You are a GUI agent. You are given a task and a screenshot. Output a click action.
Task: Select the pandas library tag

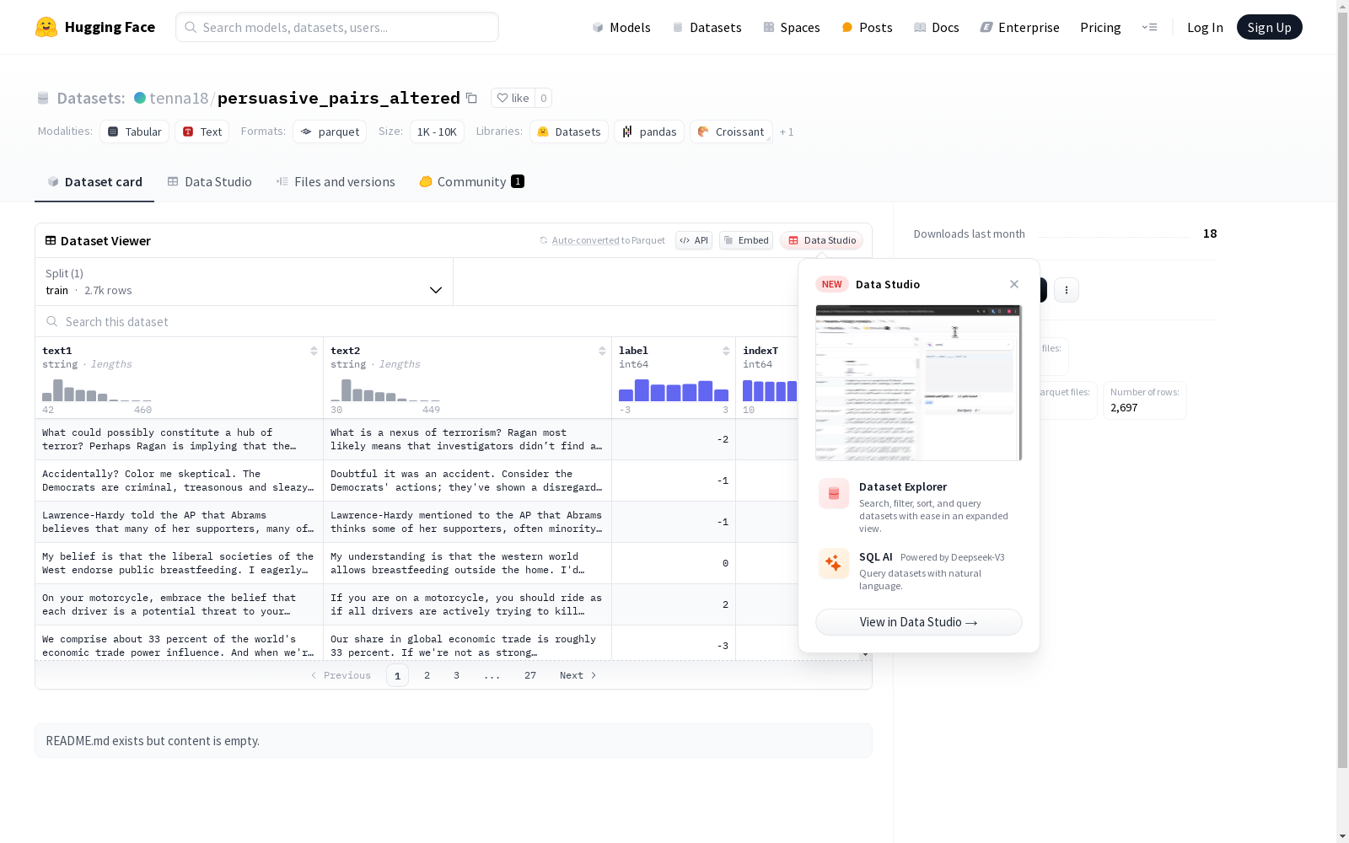pyautogui.click(x=649, y=132)
